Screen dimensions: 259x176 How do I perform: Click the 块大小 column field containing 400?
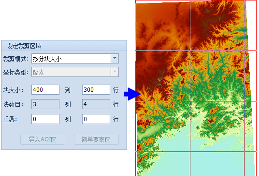coord(45,89)
